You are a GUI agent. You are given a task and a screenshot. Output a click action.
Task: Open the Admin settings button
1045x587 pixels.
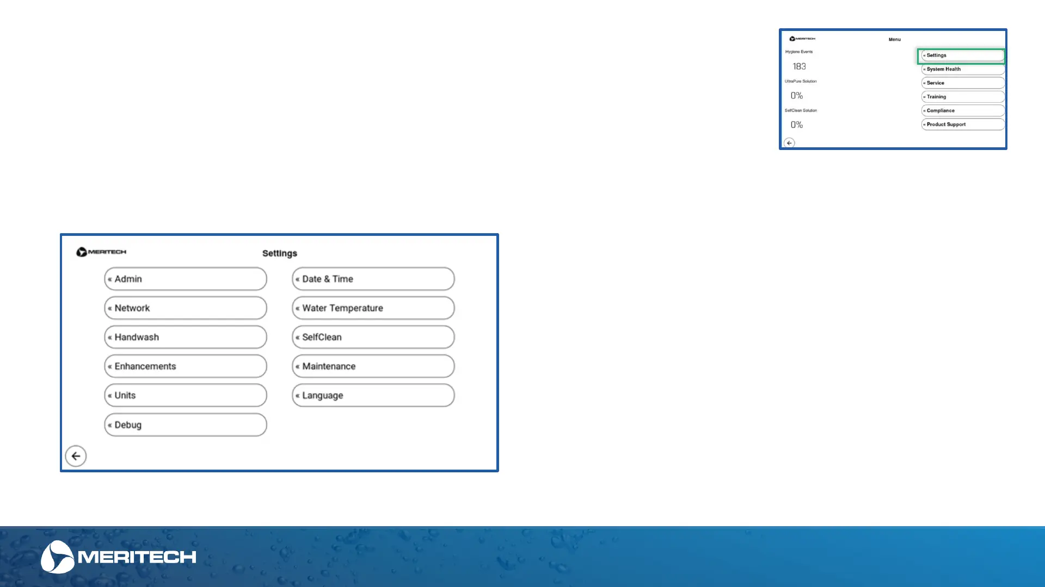(x=185, y=279)
